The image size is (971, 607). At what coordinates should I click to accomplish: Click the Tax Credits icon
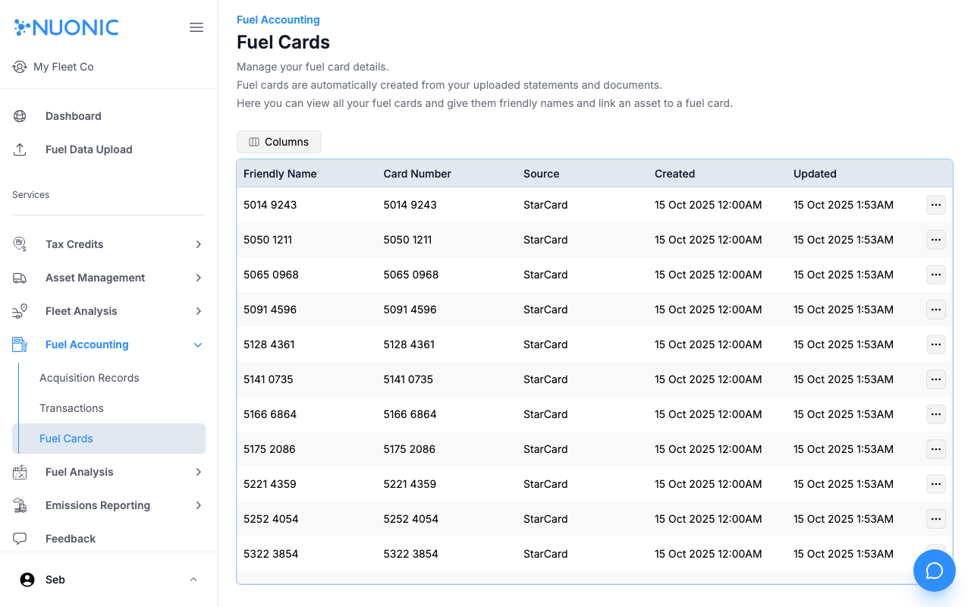click(20, 244)
